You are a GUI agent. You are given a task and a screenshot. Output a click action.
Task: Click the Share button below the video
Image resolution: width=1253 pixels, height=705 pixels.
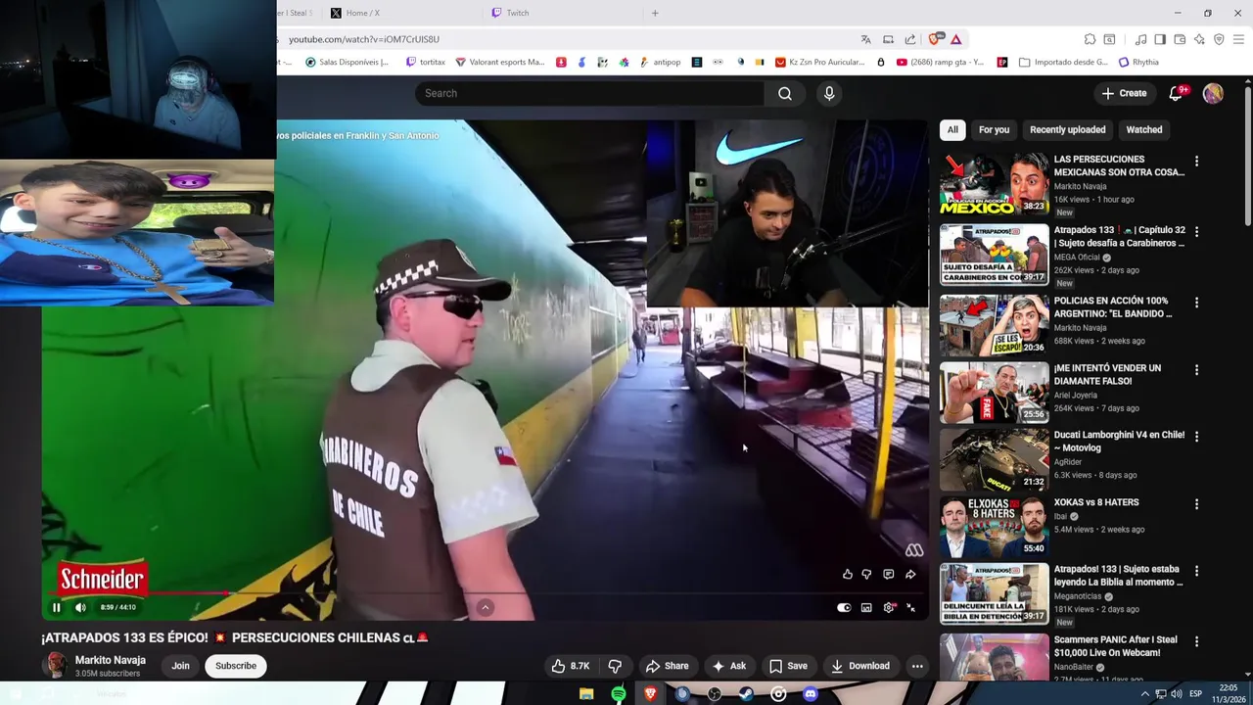tap(667, 666)
